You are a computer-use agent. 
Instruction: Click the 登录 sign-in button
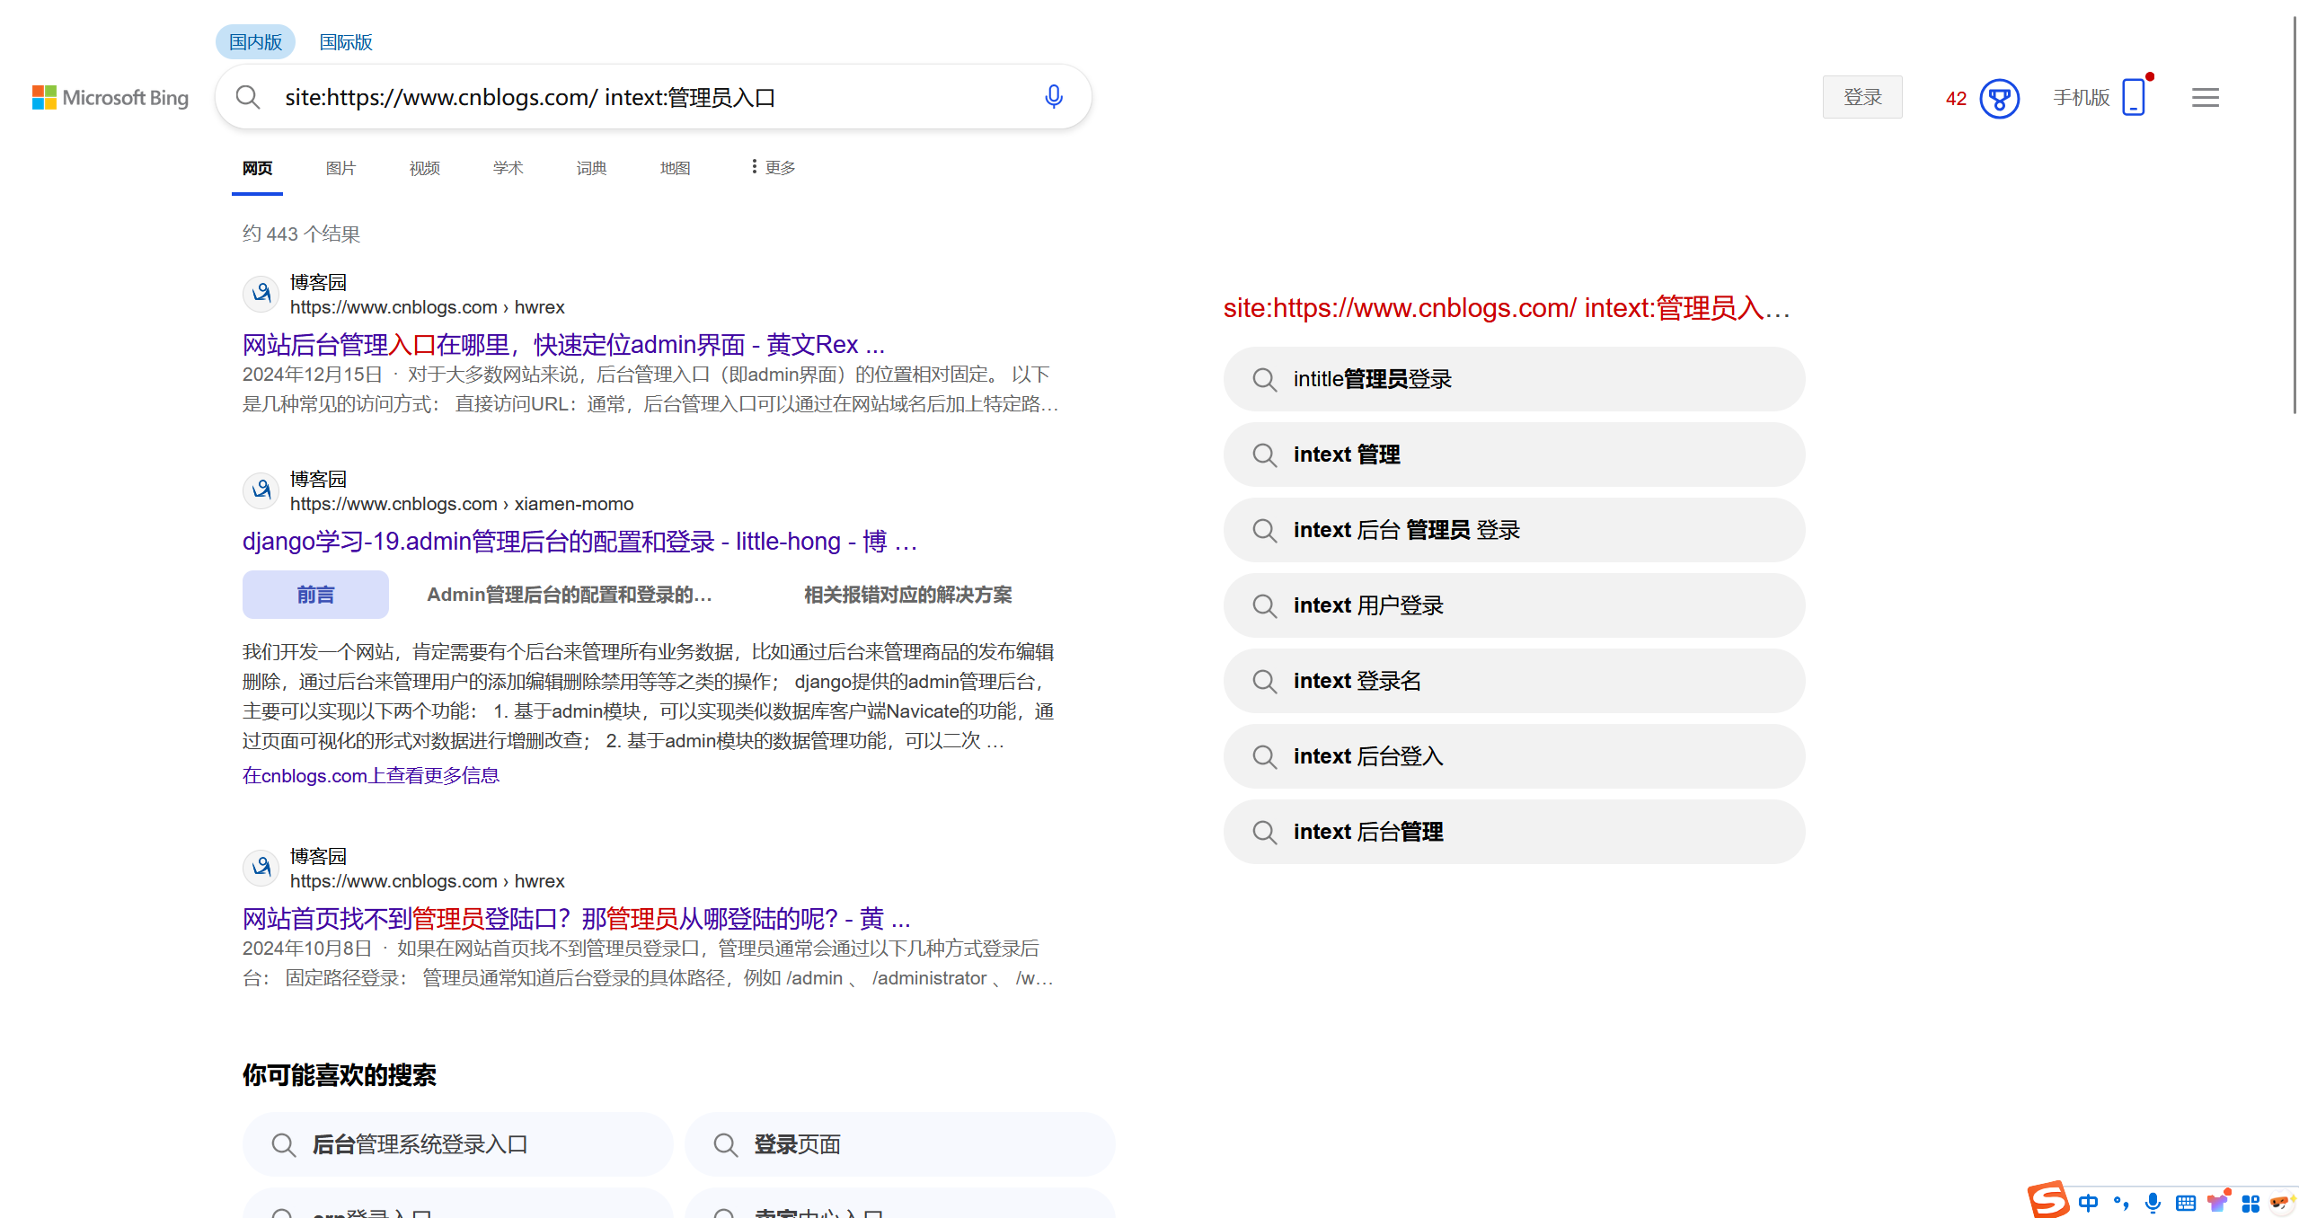(x=1861, y=96)
